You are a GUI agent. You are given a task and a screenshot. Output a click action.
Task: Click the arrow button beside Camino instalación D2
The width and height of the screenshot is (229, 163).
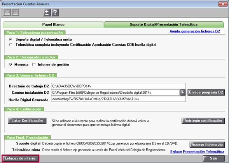[183, 93]
